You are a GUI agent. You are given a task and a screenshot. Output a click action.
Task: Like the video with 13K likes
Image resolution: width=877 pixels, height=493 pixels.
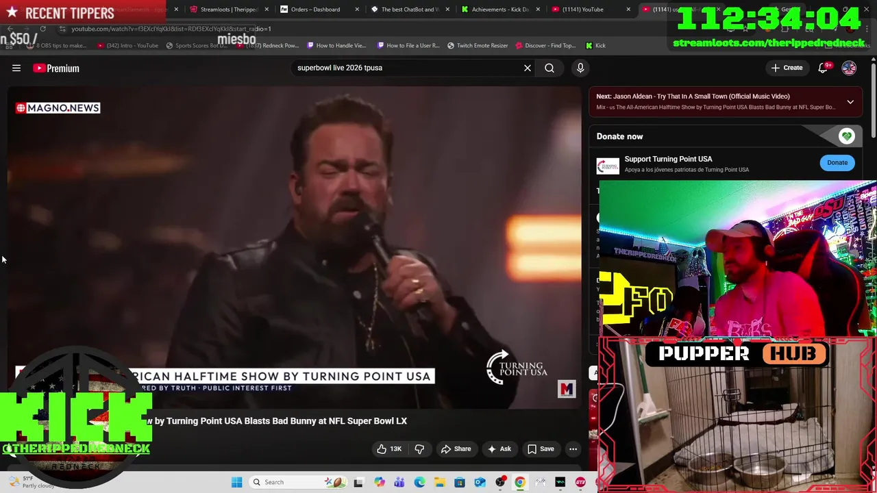click(x=389, y=449)
